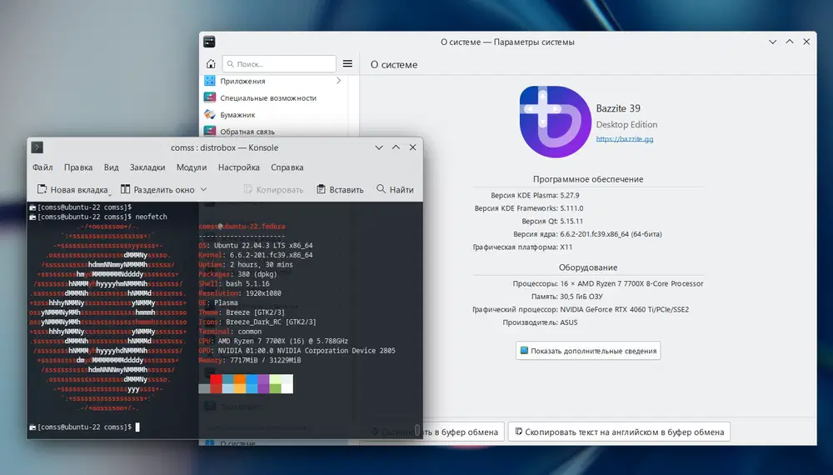Click the search field in System Settings
This screenshot has height=475, width=833.
[279, 64]
